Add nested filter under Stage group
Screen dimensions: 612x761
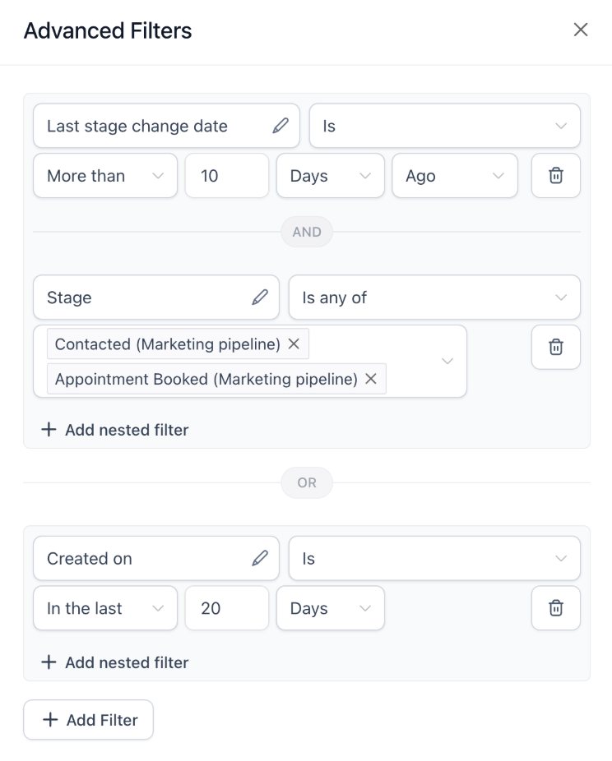tap(115, 430)
